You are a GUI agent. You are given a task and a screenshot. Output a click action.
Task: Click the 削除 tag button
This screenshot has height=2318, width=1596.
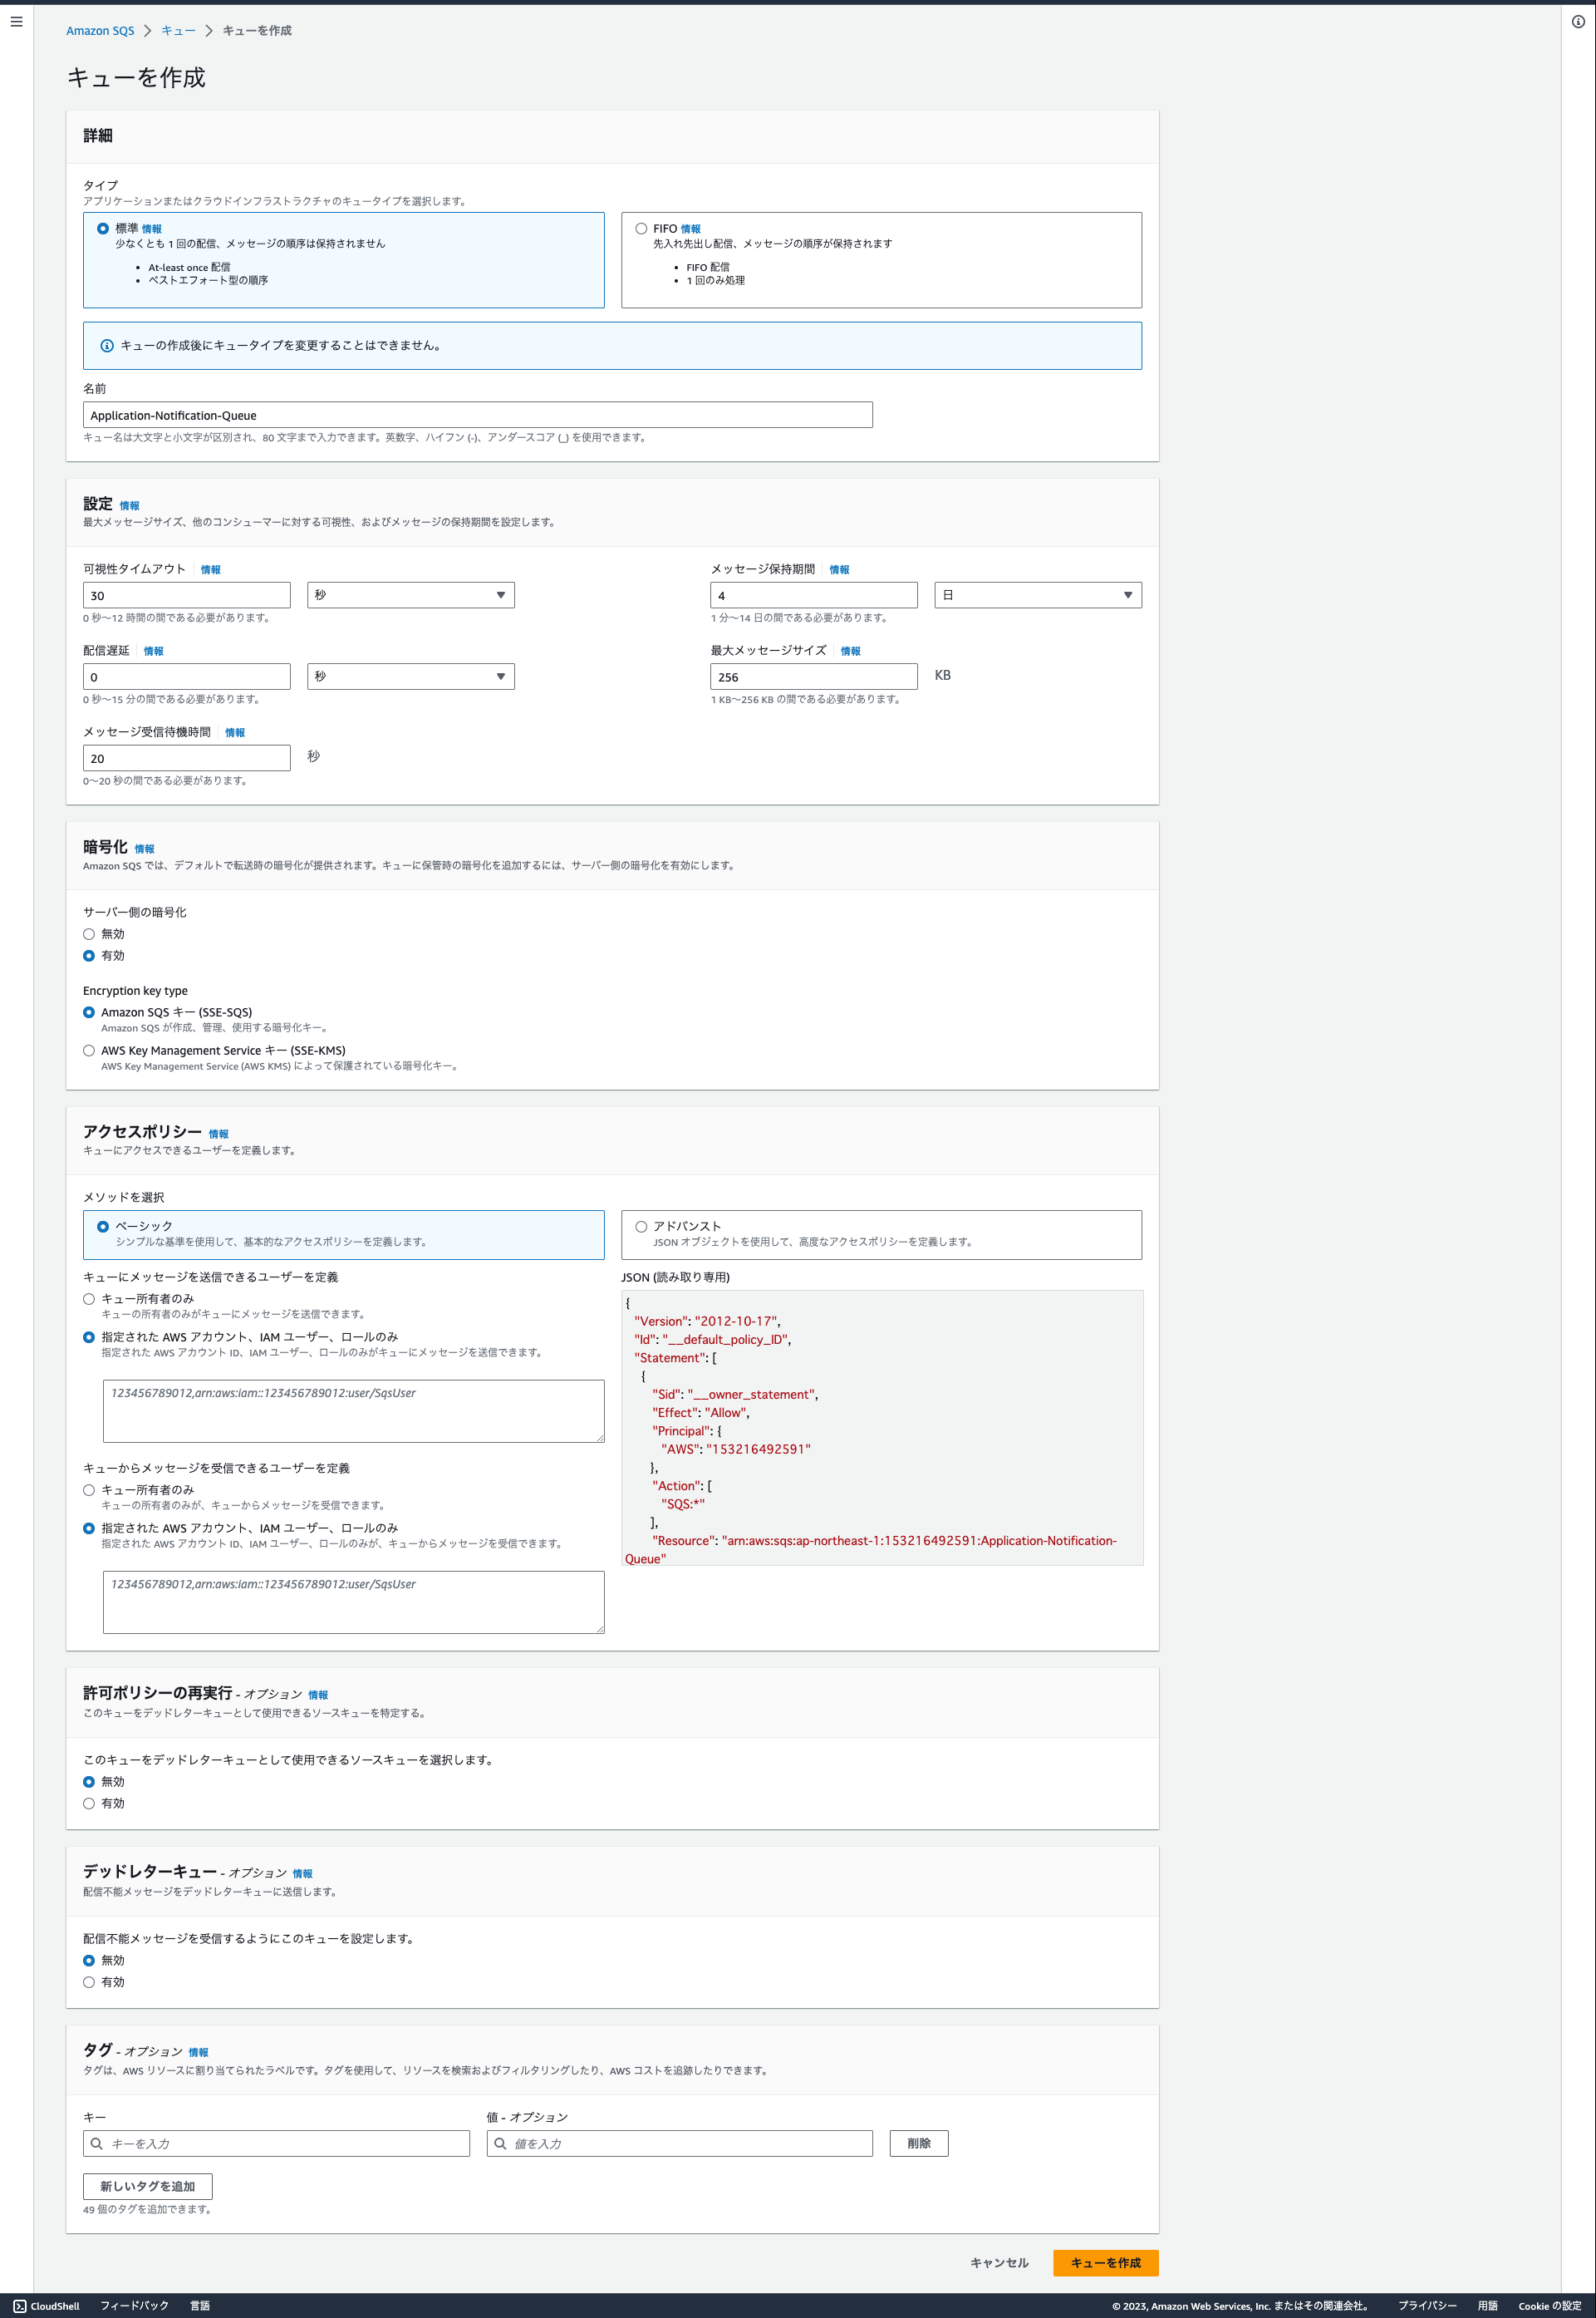pos(919,2143)
